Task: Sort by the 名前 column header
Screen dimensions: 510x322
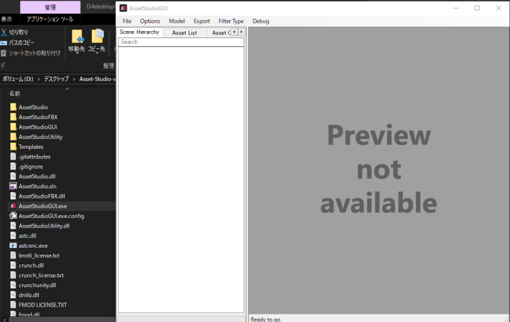Action: [x=15, y=93]
